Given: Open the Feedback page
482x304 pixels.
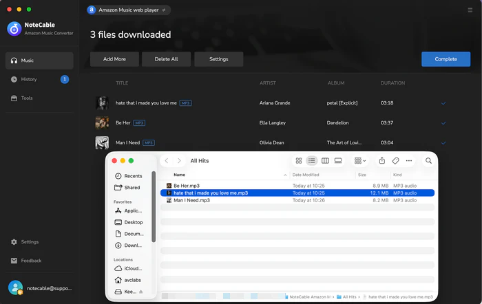Looking at the screenshot, I should tap(39, 261).
